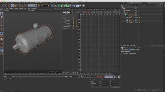Open the Create menu in main menu bar

8,3
